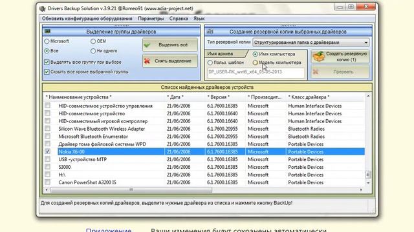Click the horizontal scrollbar right arrow
Screen dimensions: 414x232
tap(361, 189)
